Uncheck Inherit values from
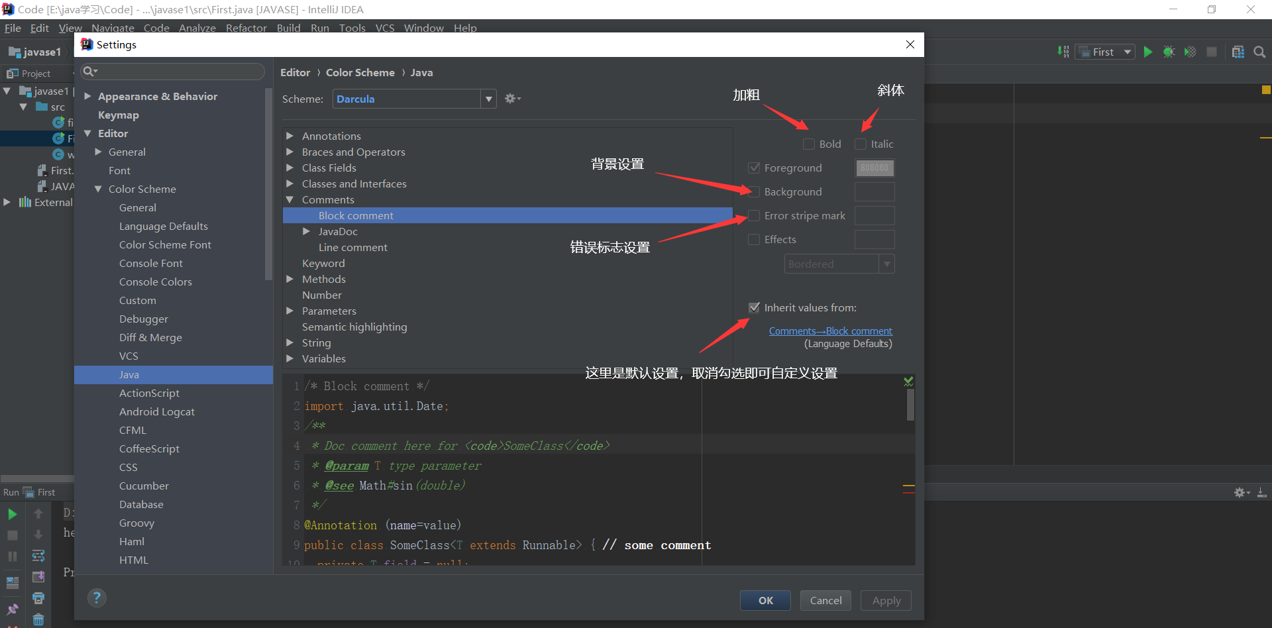 pyautogui.click(x=754, y=307)
